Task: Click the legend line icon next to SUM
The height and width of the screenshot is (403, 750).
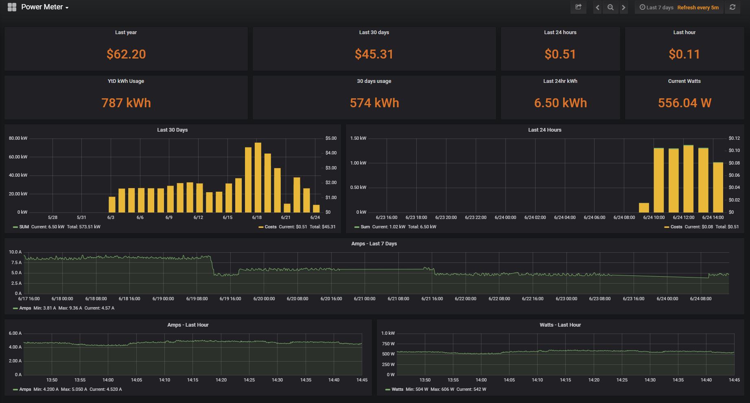Action: [15, 227]
